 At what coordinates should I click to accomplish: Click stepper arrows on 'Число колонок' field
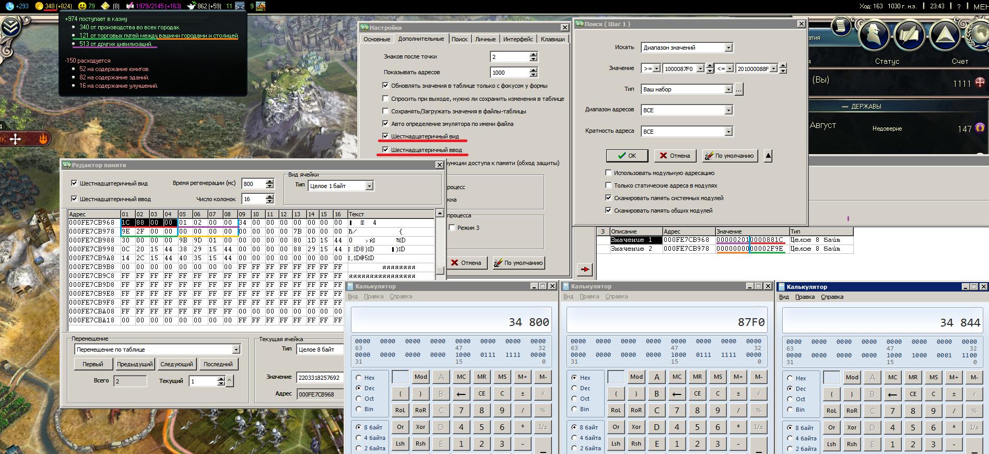269,199
